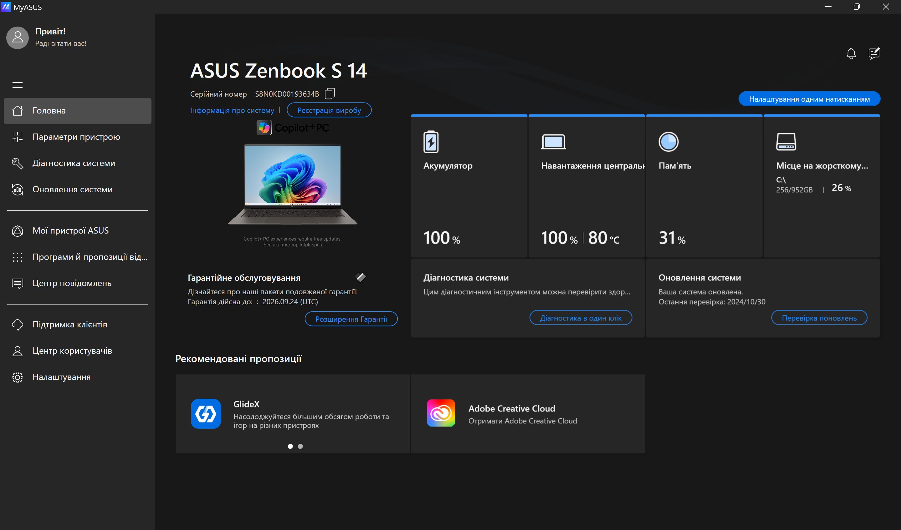The image size is (901, 530).
Task: Click Налаштування одним натисканням button
Action: point(809,99)
